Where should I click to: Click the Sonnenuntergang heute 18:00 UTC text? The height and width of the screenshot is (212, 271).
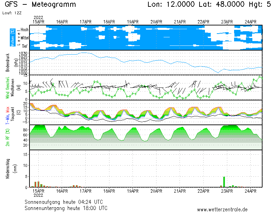point(66,208)
